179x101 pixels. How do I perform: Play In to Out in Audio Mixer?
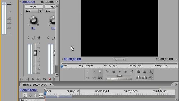[x=38, y=79]
